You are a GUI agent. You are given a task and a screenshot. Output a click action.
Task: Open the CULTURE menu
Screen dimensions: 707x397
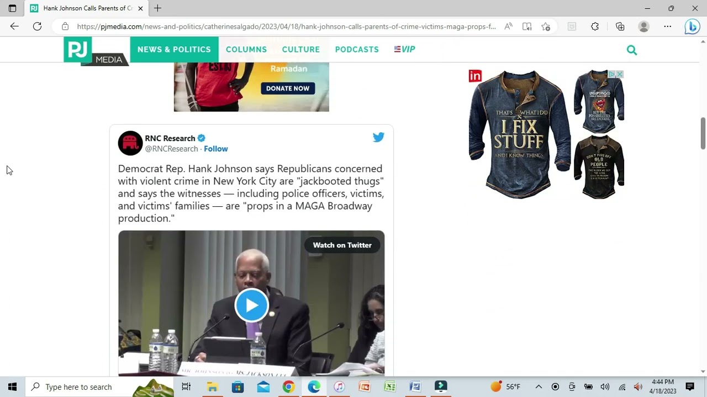click(301, 50)
